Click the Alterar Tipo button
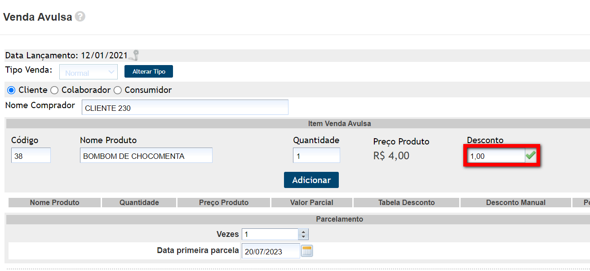590x271 pixels. (x=149, y=71)
